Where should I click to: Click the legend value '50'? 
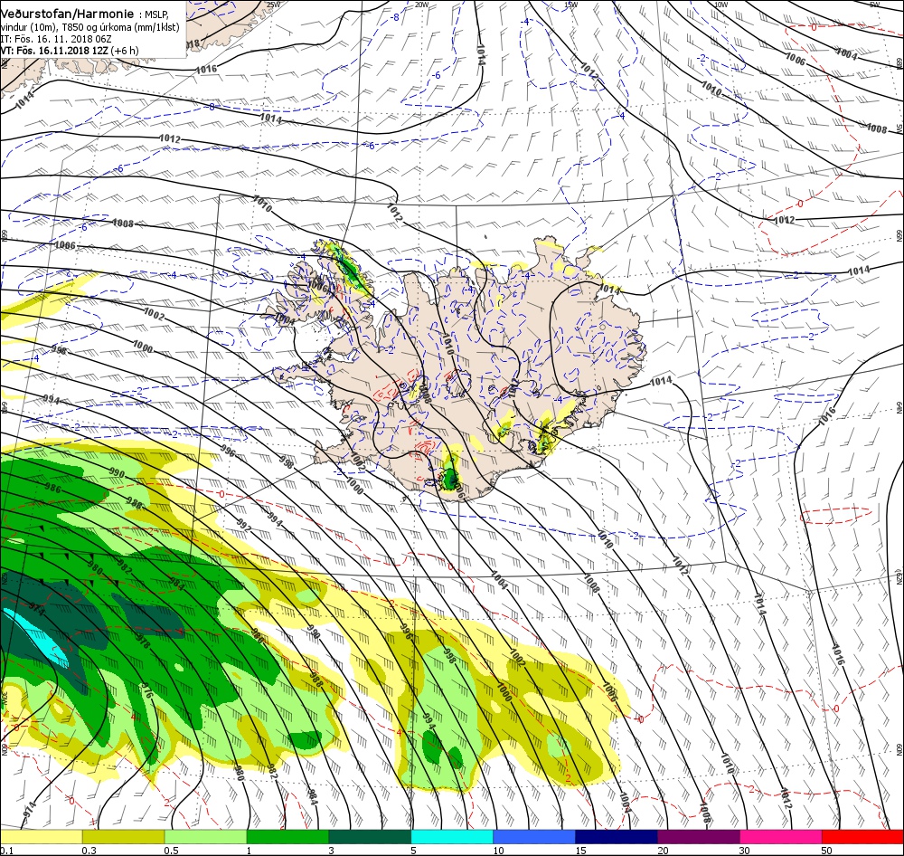[827, 851]
